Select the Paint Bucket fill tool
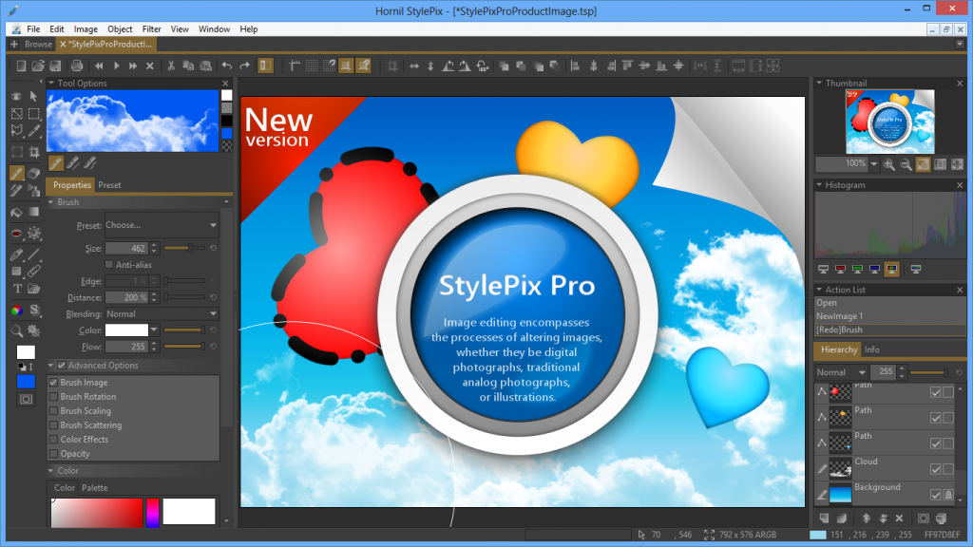973x547 pixels. pos(17,212)
